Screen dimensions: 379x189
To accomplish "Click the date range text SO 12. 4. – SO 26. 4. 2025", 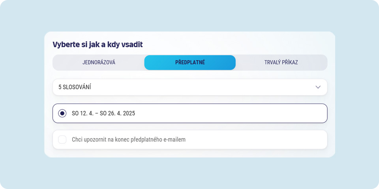I will [103, 113].
